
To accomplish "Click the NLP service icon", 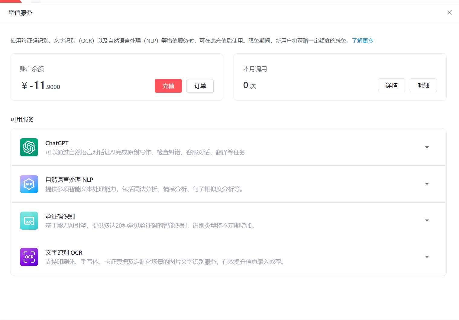I will 29,184.
